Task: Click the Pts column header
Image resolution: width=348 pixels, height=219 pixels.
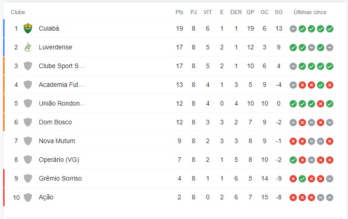Action: tap(179, 12)
